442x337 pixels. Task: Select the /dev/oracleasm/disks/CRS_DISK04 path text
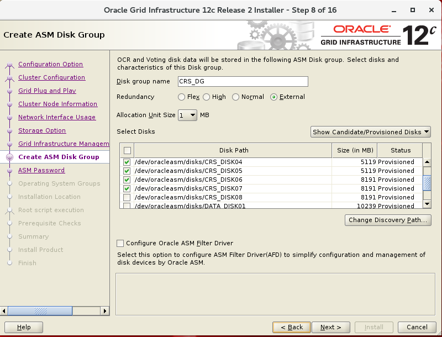(188, 162)
